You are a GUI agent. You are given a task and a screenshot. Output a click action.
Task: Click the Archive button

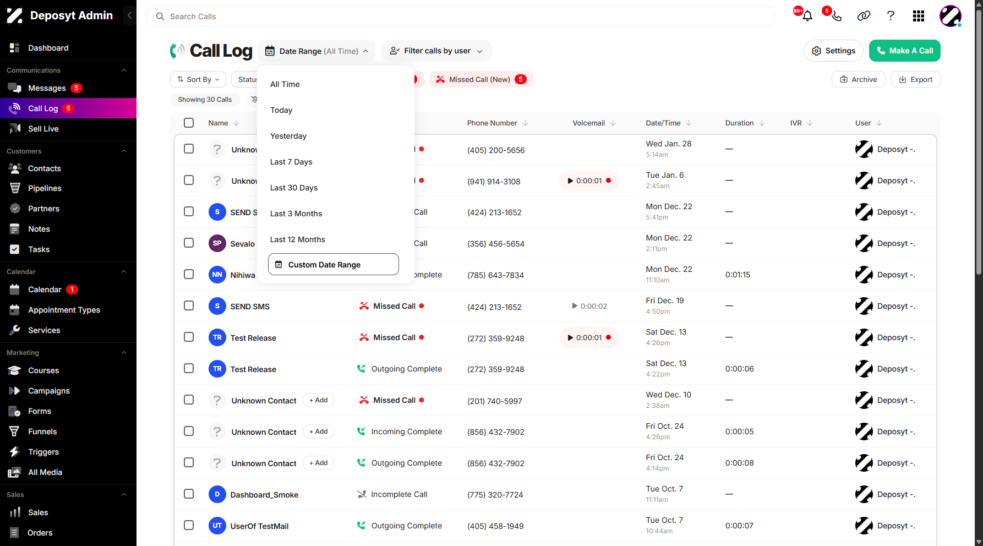coord(858,79)
